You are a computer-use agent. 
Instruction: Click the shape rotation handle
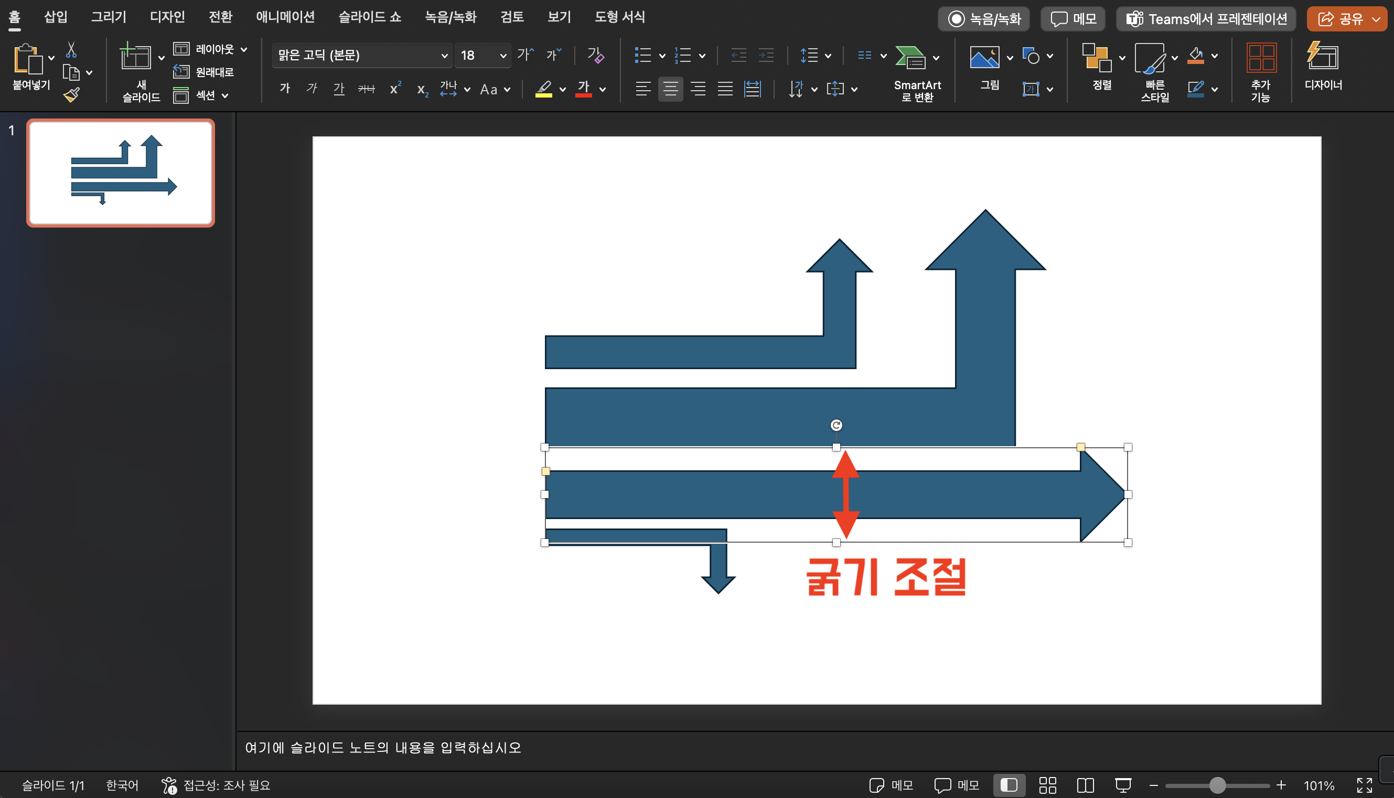[836, 425]
